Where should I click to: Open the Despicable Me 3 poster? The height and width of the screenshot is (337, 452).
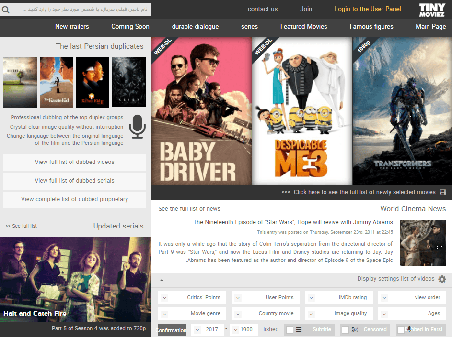point(302,111)
